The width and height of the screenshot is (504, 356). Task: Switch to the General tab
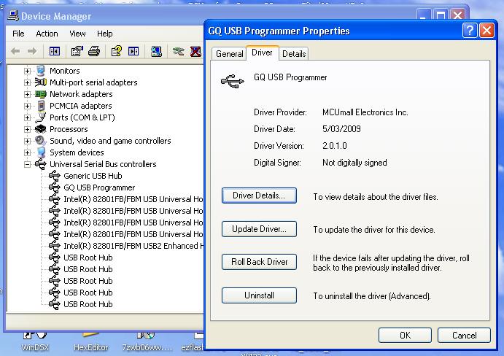(229, 54)
